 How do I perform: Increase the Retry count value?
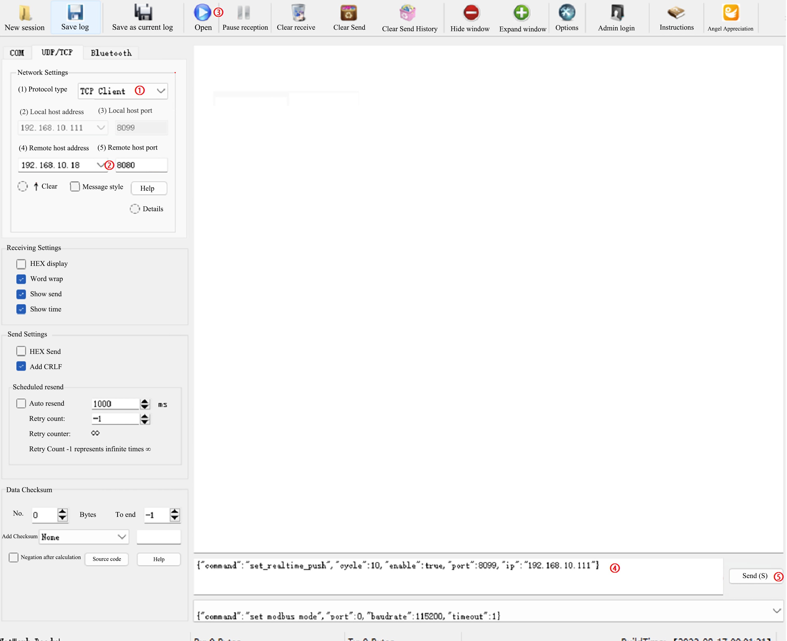(x=145, y=416)
